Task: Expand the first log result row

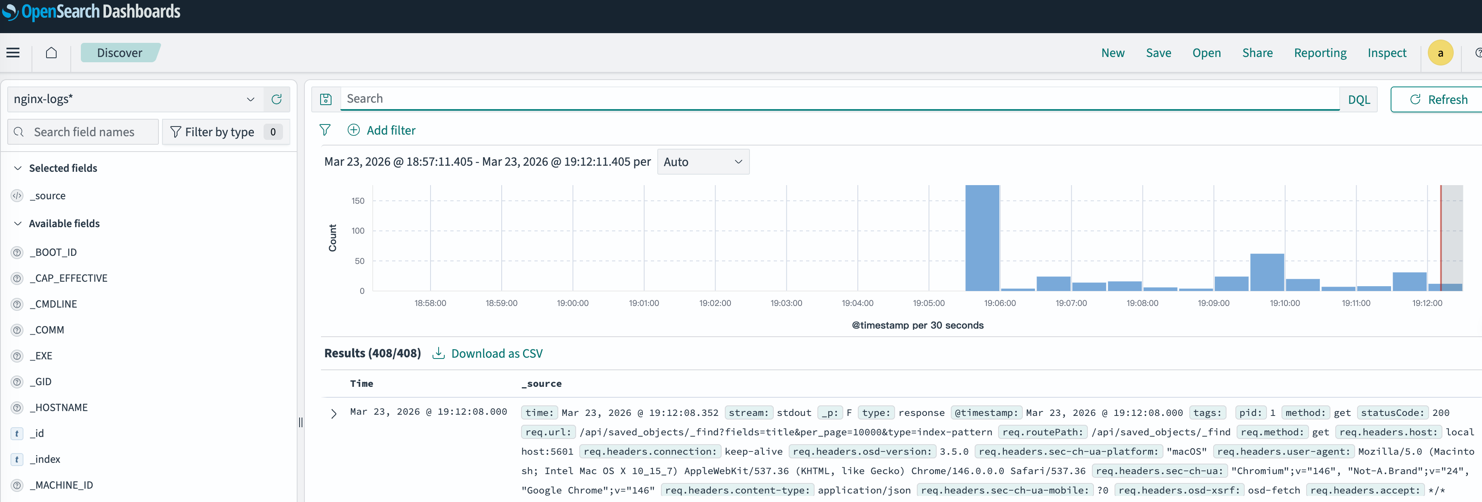Action: click(x=334, y=413)
